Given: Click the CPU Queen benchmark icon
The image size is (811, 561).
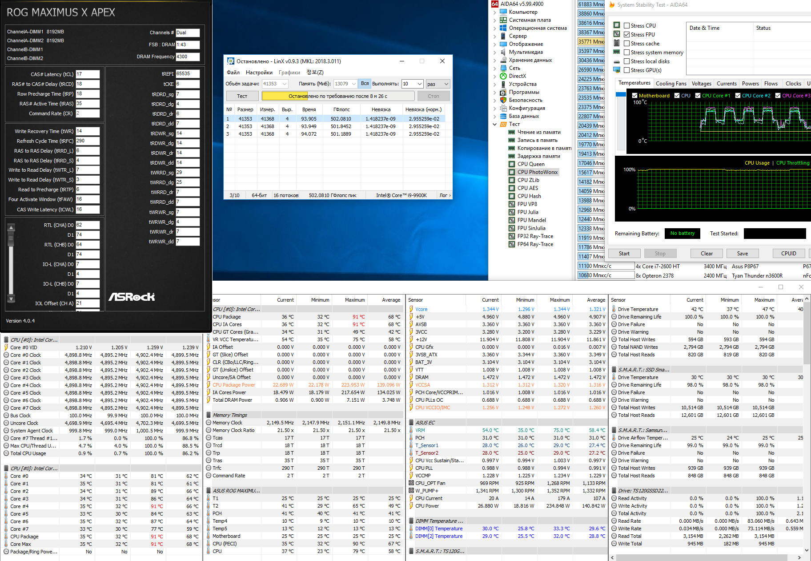Looking at the screenshot, I should pyautogui.click(x=512, y=164).
